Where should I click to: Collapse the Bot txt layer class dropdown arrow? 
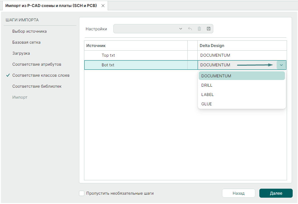click(281, 65)
